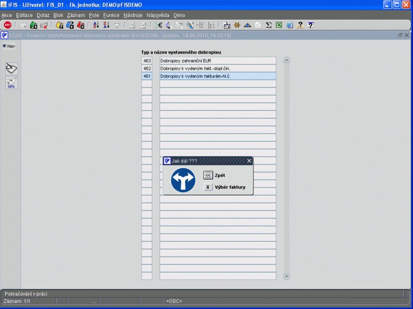Click the question mark with people icon

pyautogui.click(x=300, y=25)
